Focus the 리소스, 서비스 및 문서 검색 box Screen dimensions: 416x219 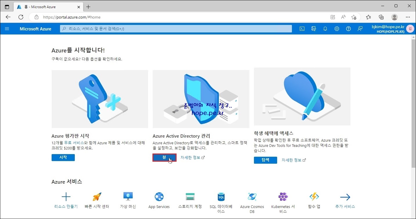tap(176, 29)
